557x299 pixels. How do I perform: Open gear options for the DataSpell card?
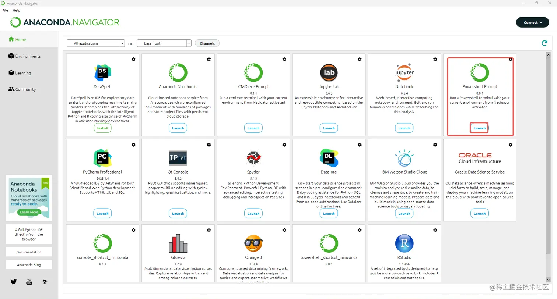click(x=133, y=59)
